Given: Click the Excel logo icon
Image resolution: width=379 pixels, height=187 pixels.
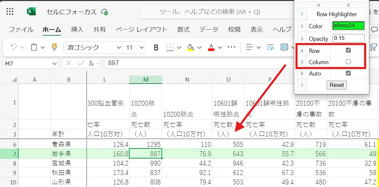Looking at the screenshot, I should [31, 12].
